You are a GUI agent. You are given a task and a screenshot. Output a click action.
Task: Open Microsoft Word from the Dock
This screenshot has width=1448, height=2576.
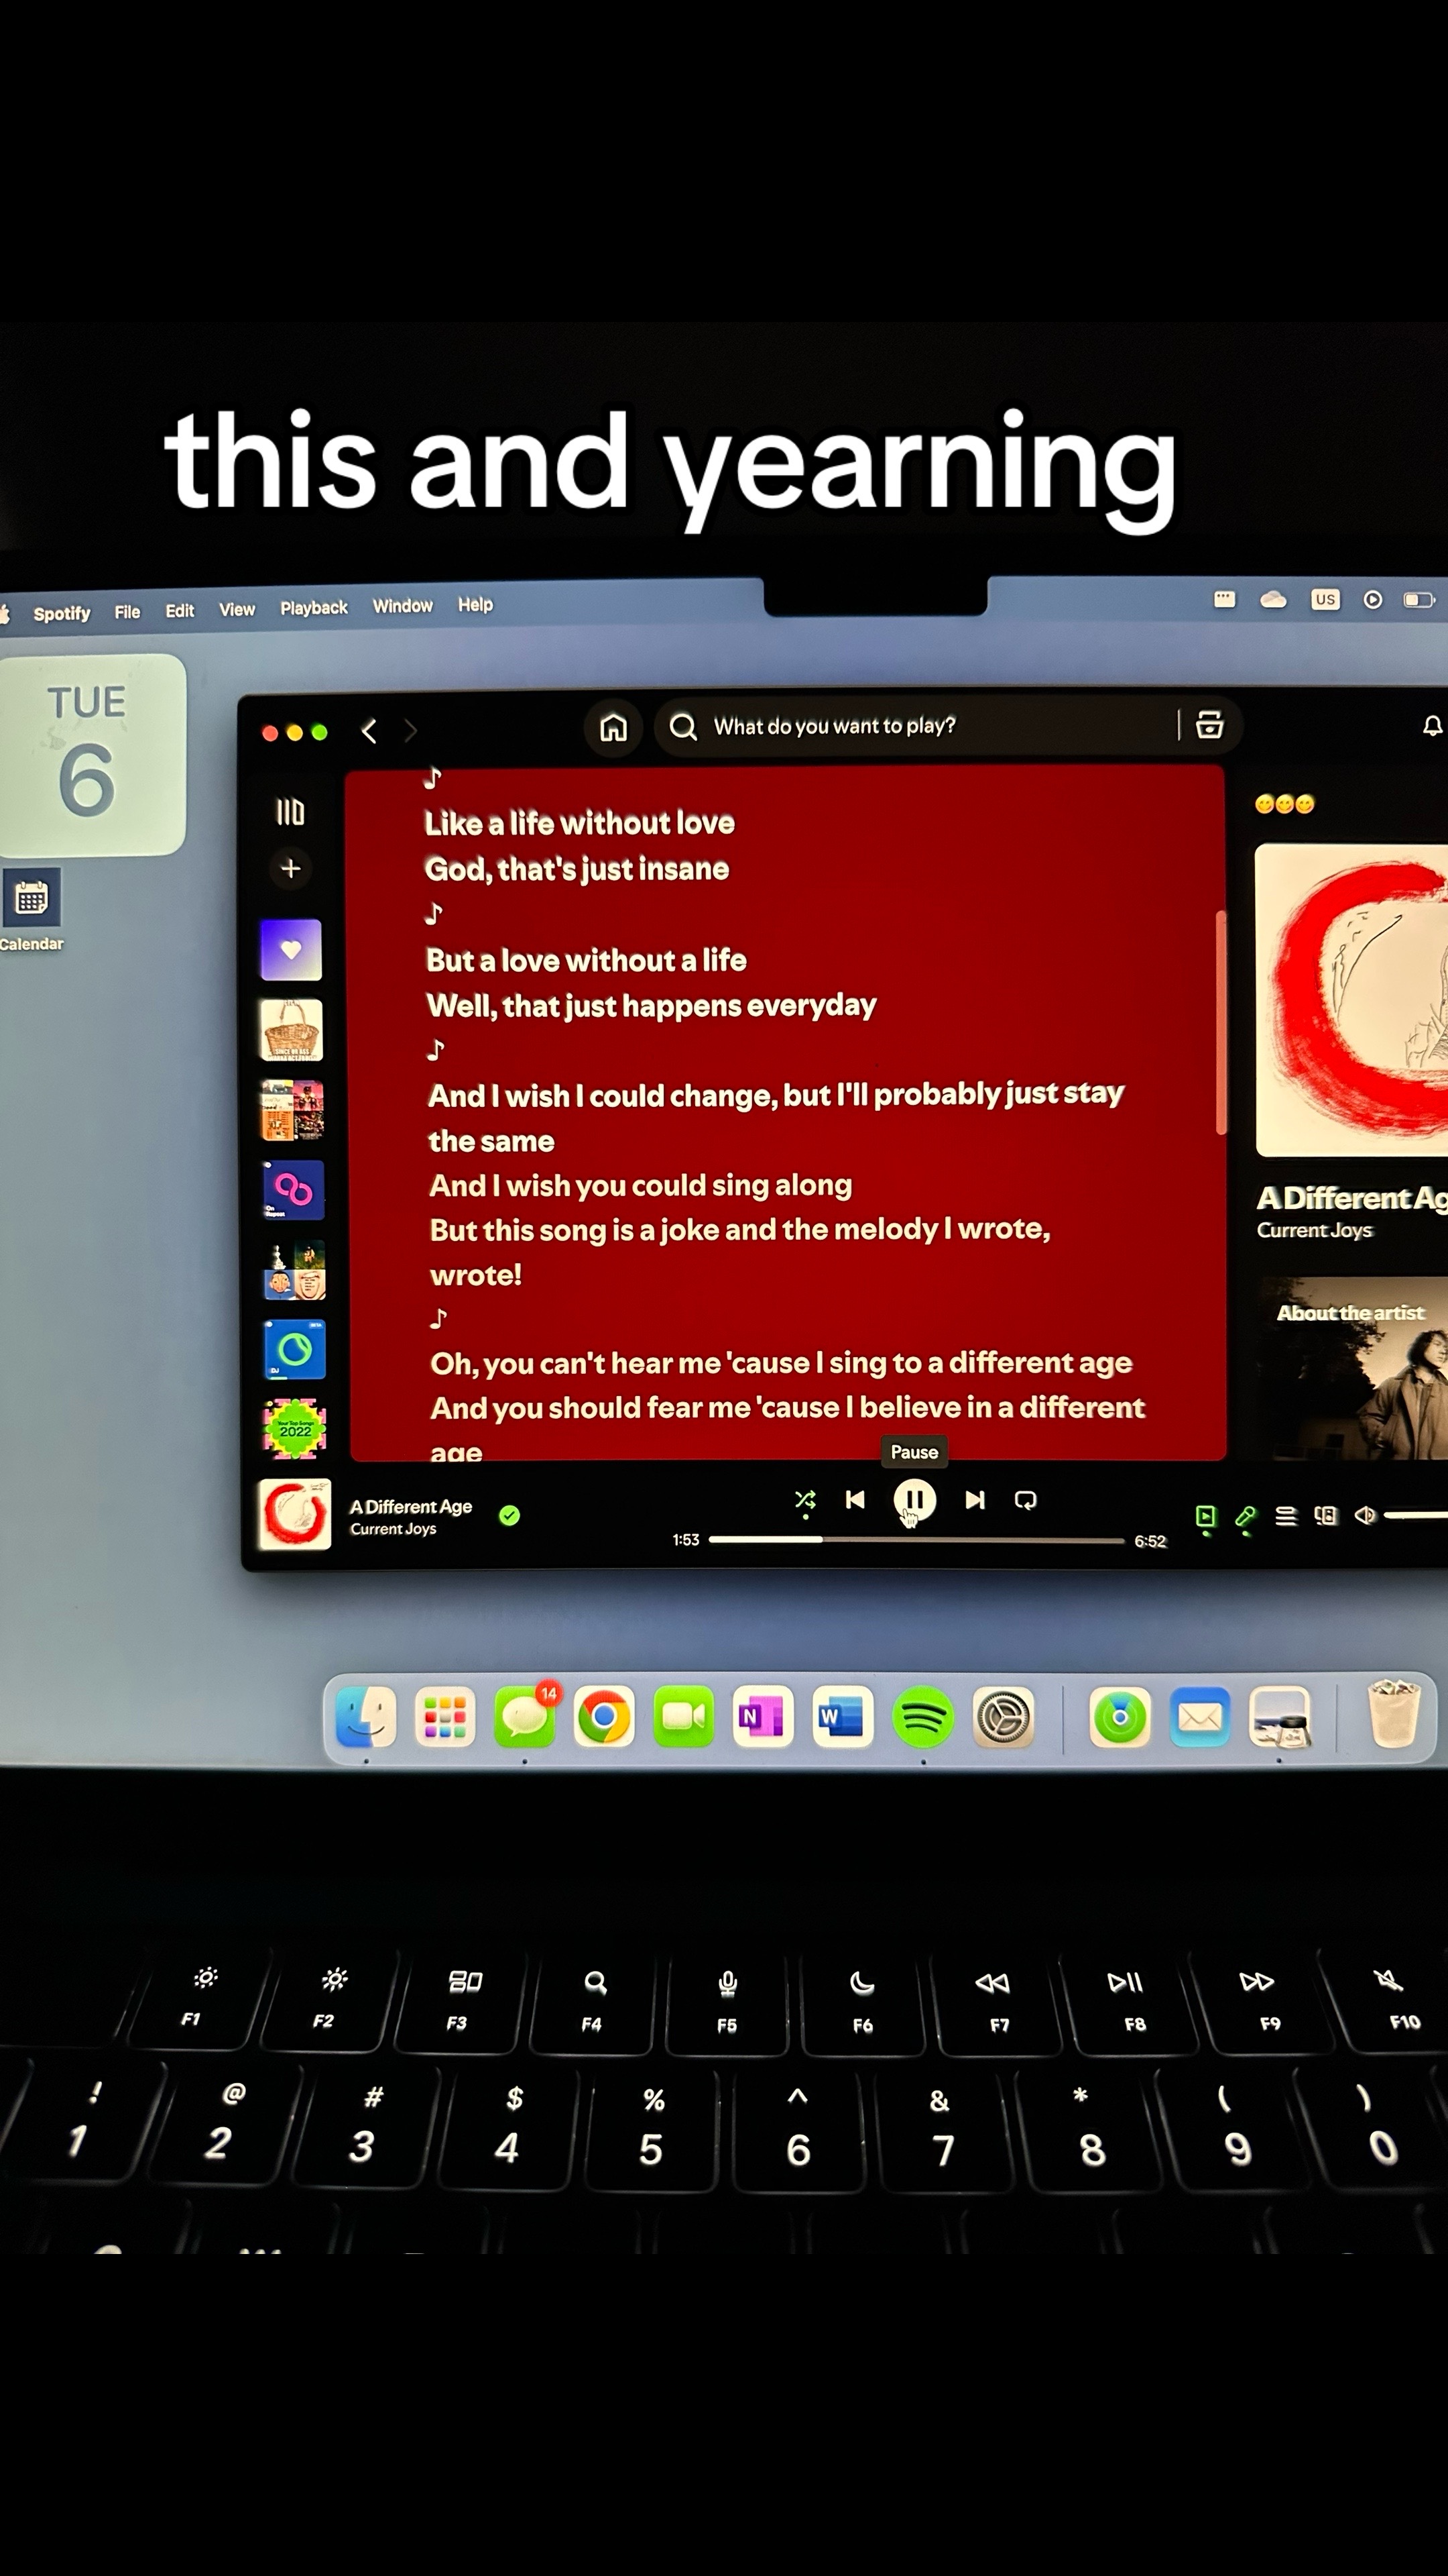(x=843, y=1717)
